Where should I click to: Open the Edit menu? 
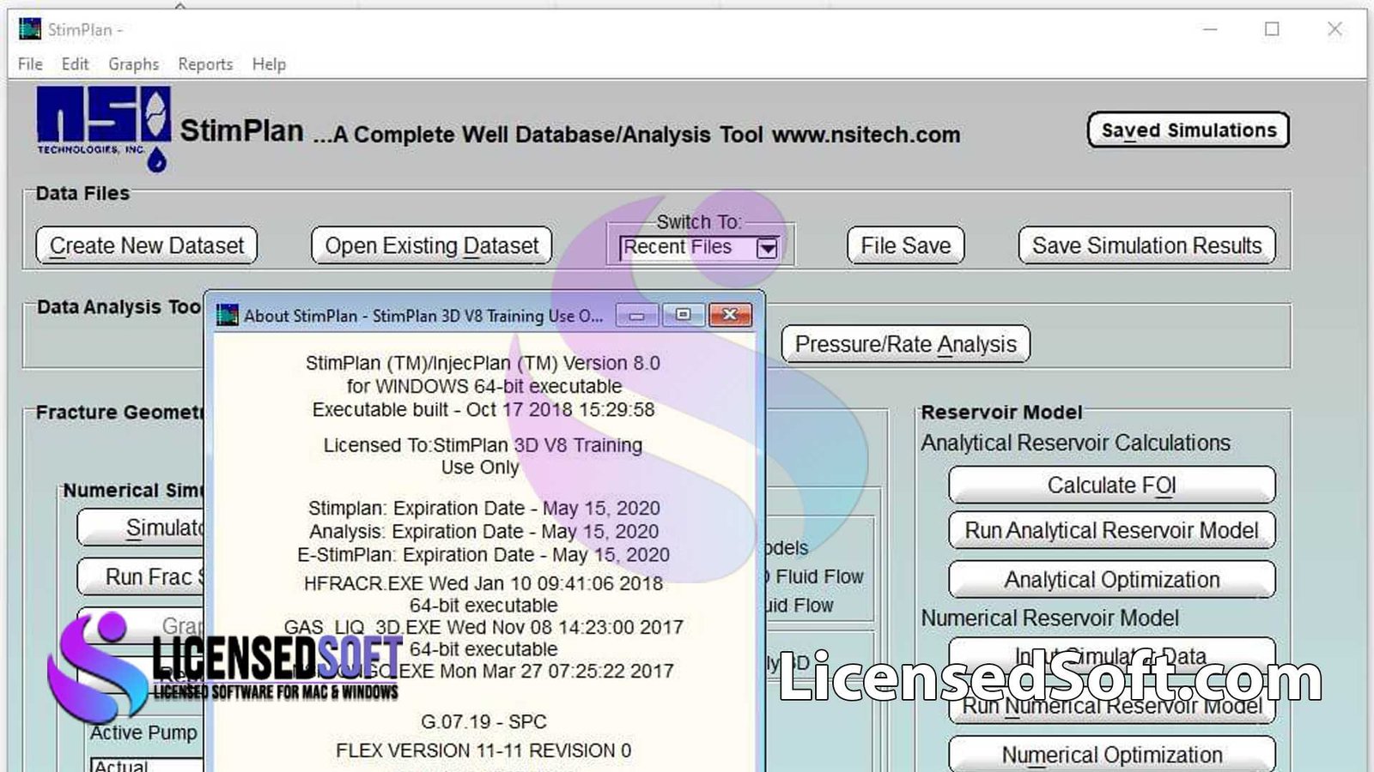75,64
